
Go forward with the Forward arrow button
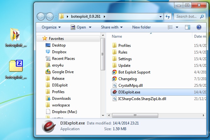point(50,16)
